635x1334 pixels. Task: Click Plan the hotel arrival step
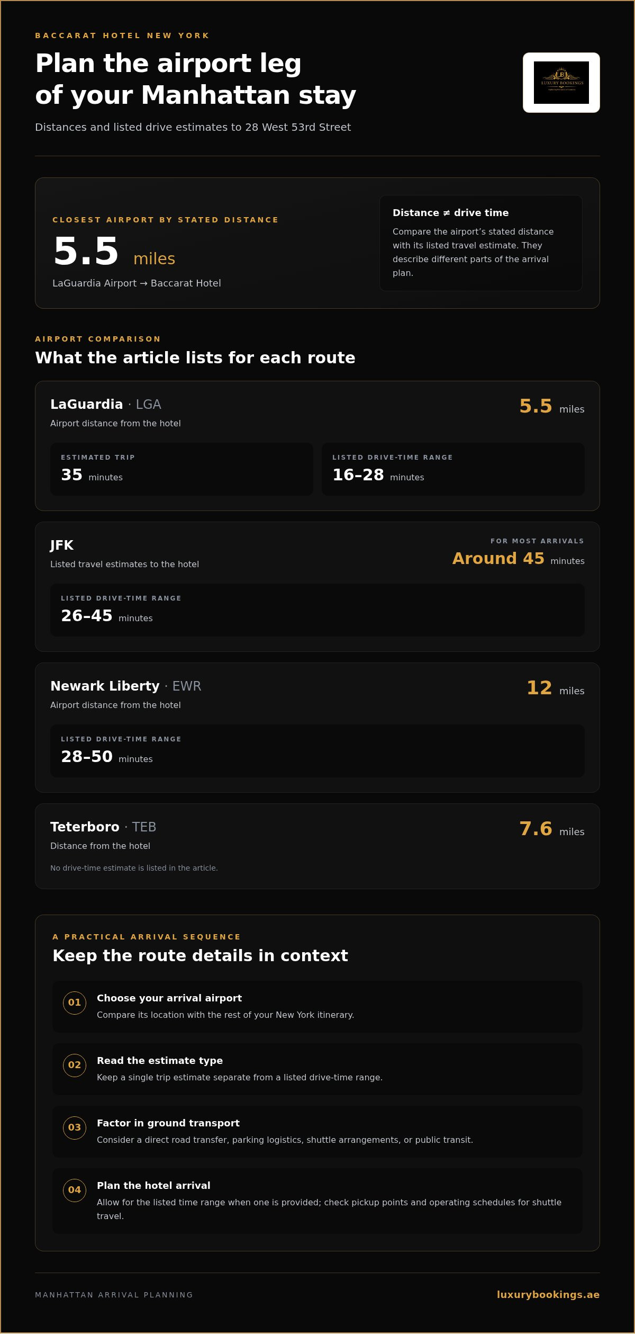point(317,1201)
